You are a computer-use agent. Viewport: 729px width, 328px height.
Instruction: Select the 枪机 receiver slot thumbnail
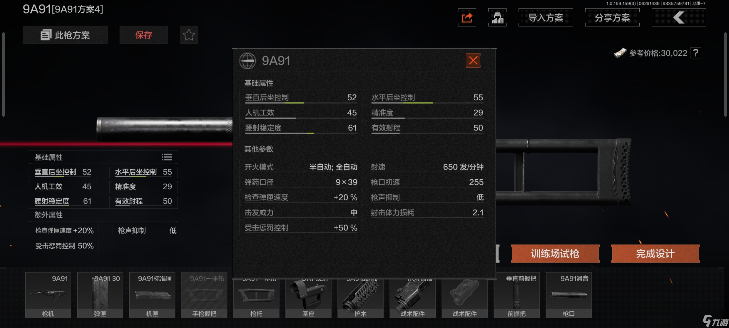tap(48, 295)
